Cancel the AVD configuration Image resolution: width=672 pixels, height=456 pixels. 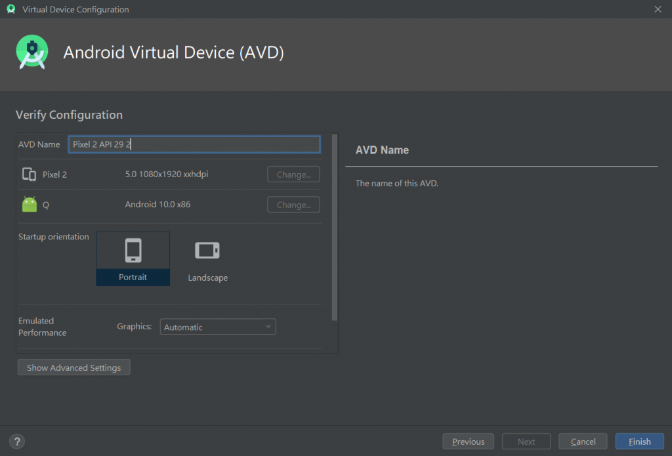pyautogui.click(x=583, y=442)
